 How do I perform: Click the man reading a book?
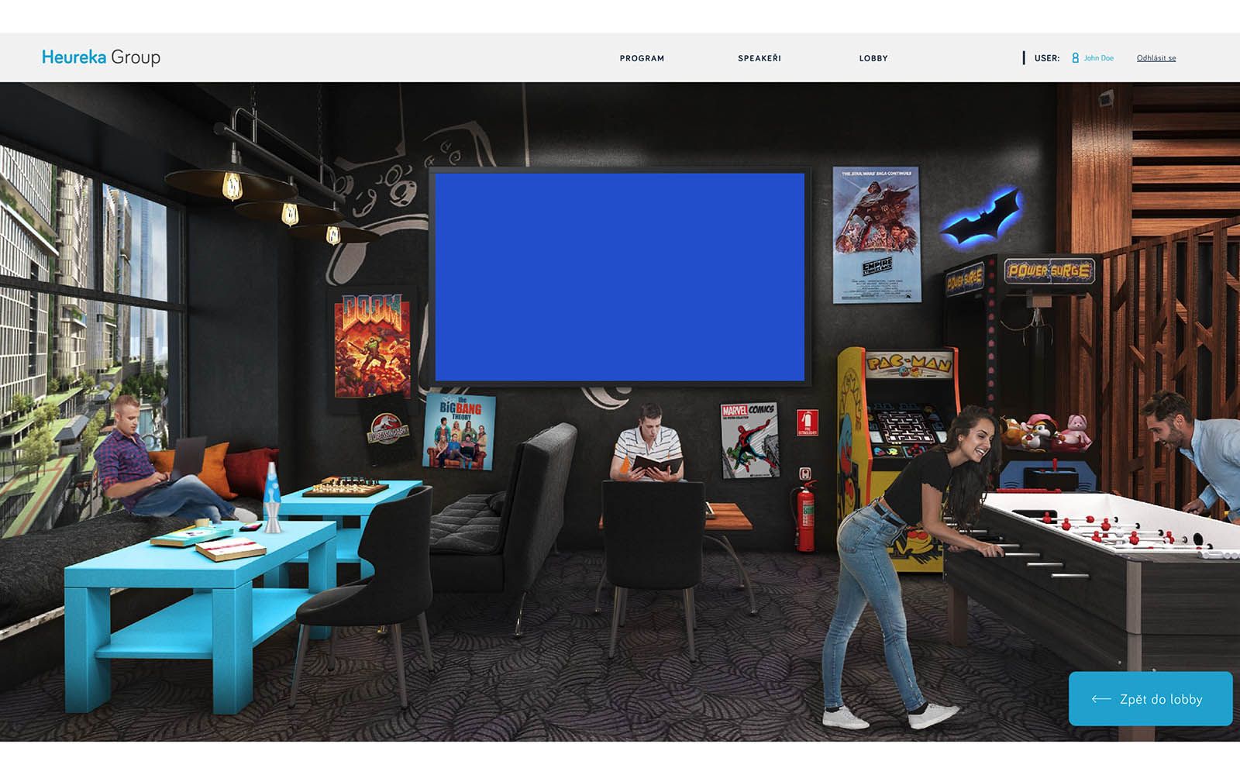[648, 443]
